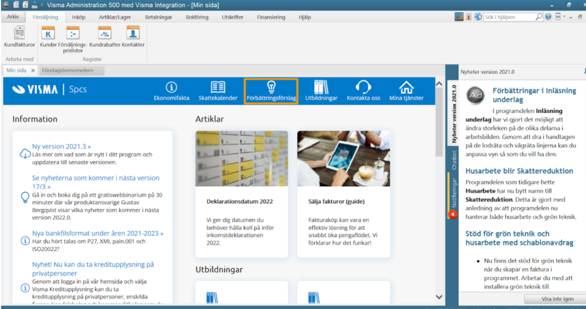
Task: Open the "Sälja fakturor (guide)" article thumbnail
Action: pos(343,158)
